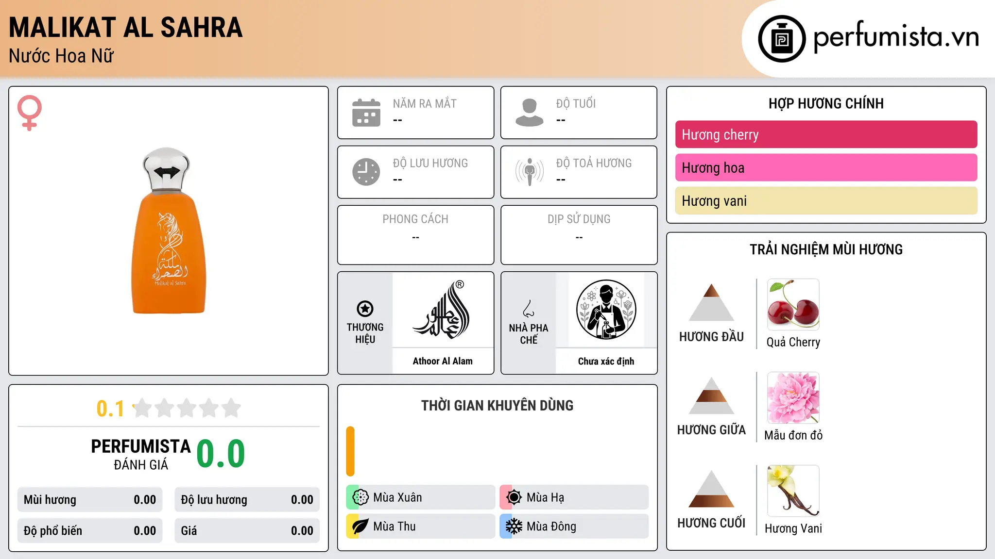This screenshot has height=559, width=995.
Task: Select the Mùa Đông season label
Action: 551,526
